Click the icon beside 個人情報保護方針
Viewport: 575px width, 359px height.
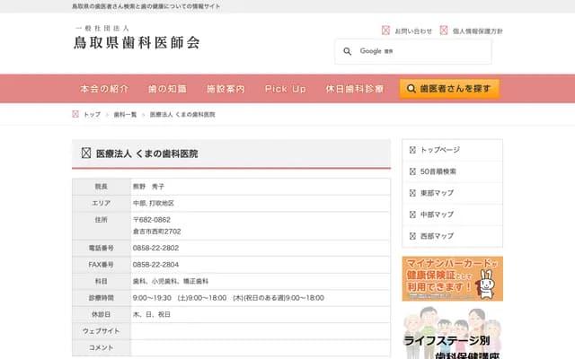coord(444,31)
